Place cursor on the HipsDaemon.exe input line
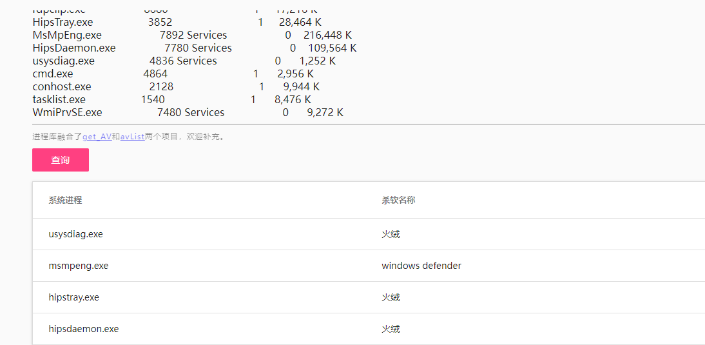705x345 pixels. [194, 48]
